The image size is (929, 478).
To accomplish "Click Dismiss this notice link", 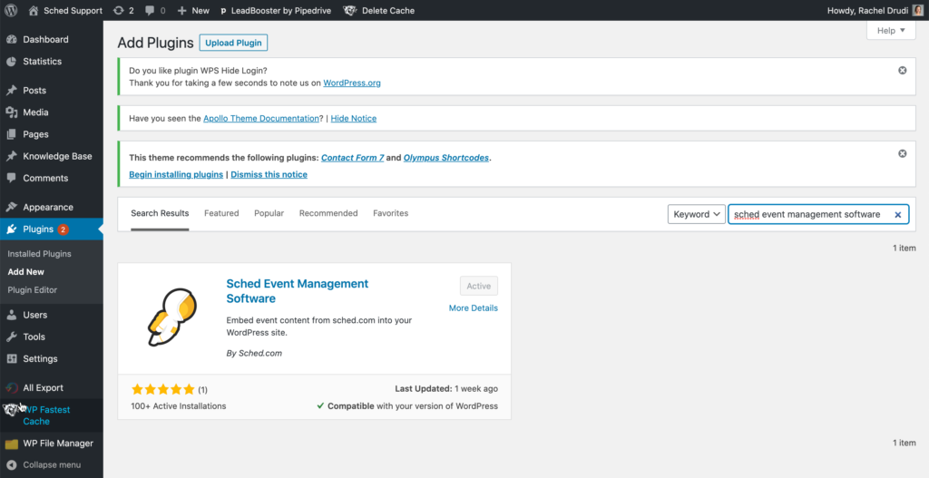I will tap(269, 175).
